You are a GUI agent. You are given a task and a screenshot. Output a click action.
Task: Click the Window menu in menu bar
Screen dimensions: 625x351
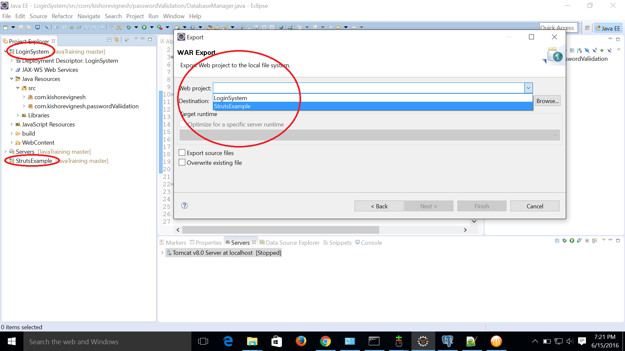(x=173, y=16)
